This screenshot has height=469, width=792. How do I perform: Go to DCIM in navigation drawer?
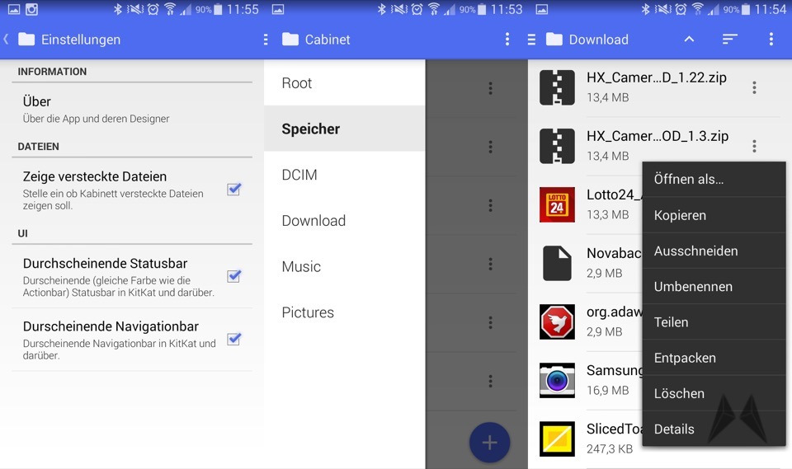(299, 175)
